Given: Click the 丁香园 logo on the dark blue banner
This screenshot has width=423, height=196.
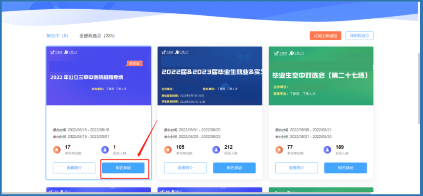Looking at the screenshot, I should [x=167, y=52].
